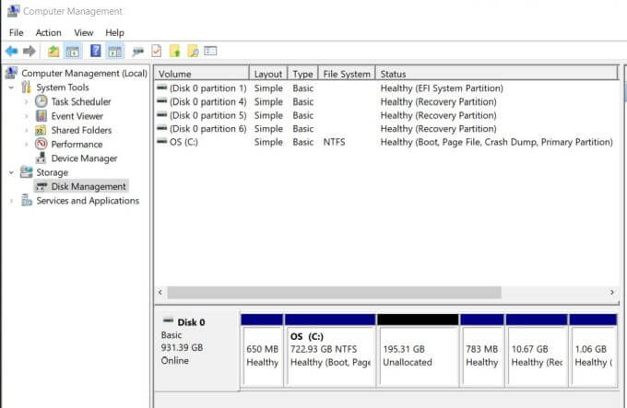The height and width of the screenshot is (408, 627).
Task: Click the list view settings toolbar icon
Action: [210, 51]
